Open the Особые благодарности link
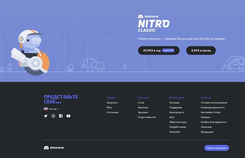Viewport: 245px width, 158px height. pyautogui.click(x=214, y=122)
